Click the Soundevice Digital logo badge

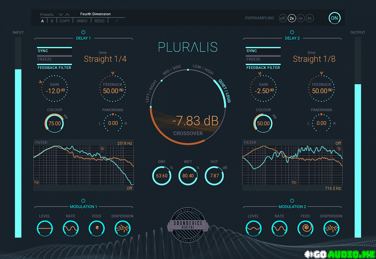[188, 225]
